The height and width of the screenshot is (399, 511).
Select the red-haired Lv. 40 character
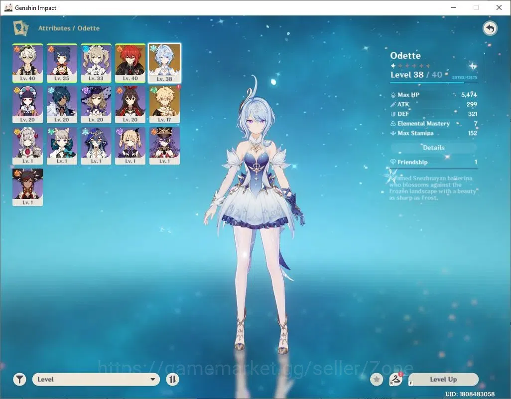click(130, 63)
